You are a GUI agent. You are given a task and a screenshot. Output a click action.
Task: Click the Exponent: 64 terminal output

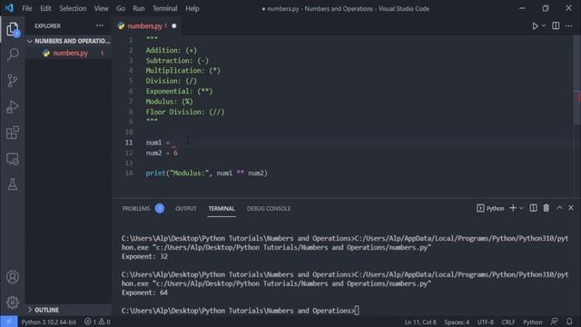144,292
